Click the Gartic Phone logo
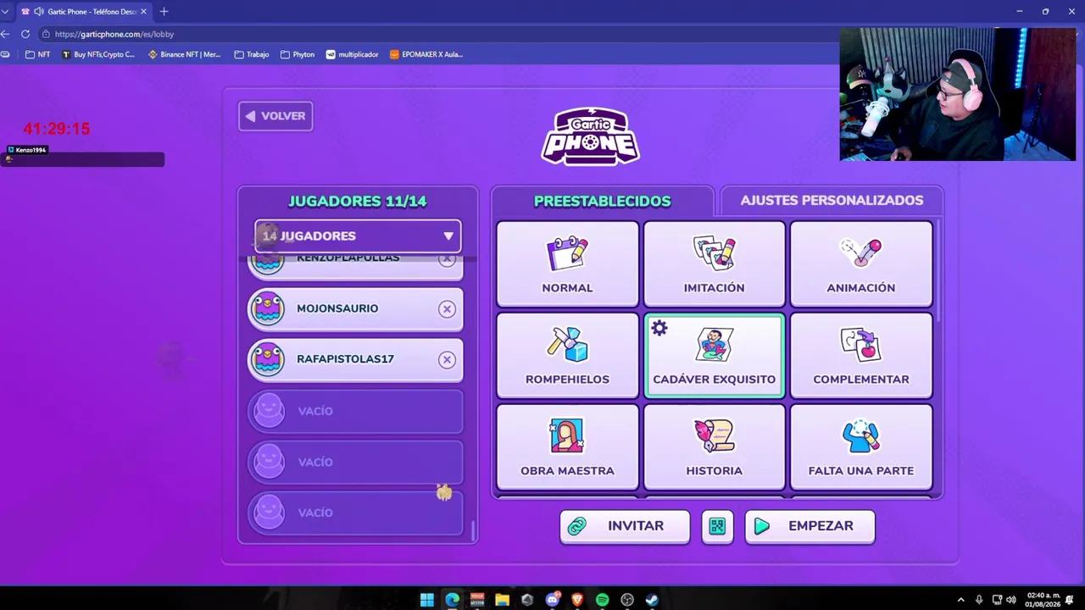1085x610 pixels. coord(591,136)
